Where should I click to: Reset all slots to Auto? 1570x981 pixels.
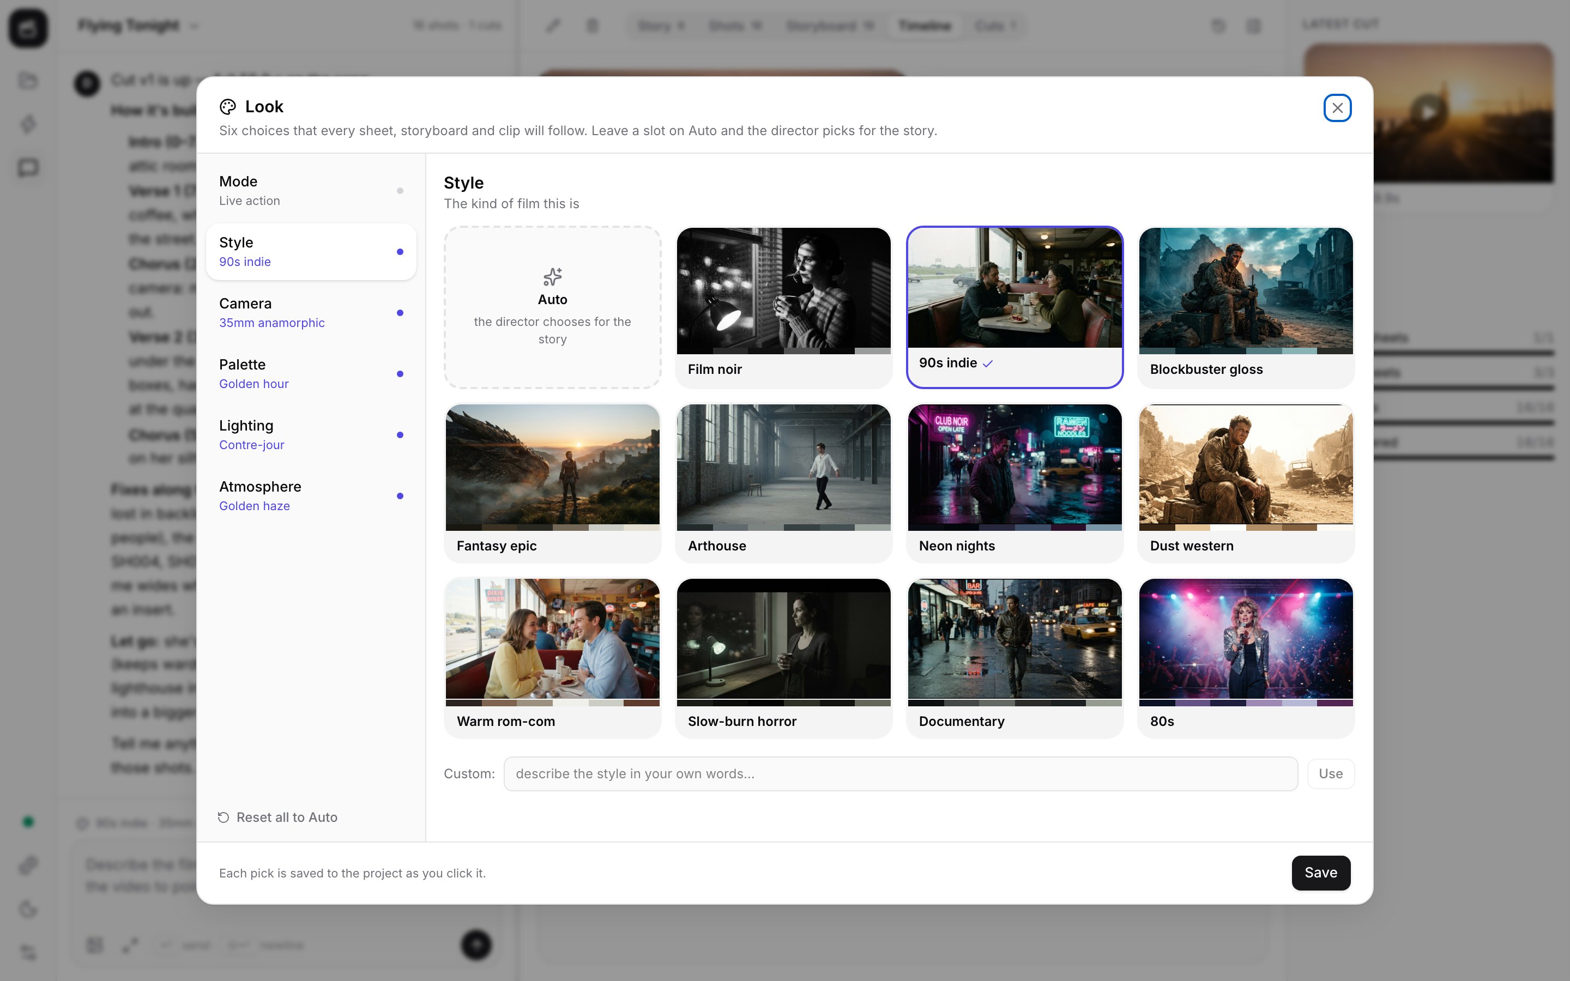coord(277,817)
